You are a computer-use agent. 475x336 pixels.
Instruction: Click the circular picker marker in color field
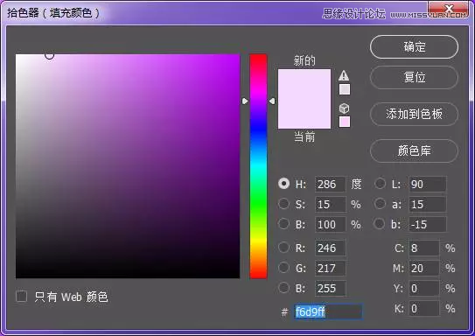49,55
